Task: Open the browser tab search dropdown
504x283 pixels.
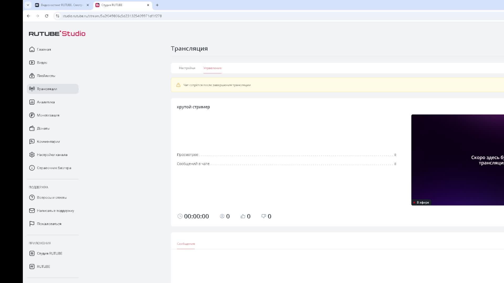Action: click(x=28, y=5)
